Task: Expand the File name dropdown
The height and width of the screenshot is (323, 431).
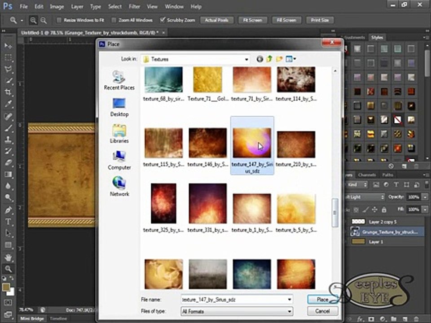Action: 290,299
